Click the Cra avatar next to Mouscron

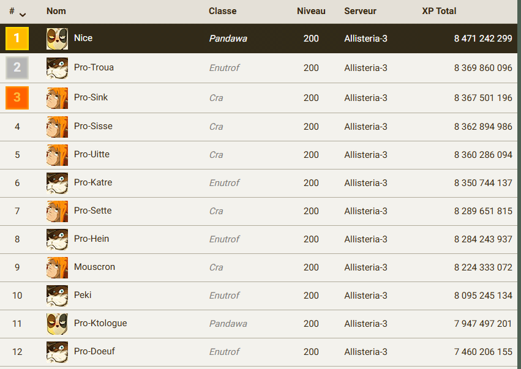(57, 267)
